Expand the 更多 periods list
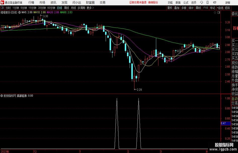The width and height of the screenshot is (238, 153). click(x=90, y=8)
